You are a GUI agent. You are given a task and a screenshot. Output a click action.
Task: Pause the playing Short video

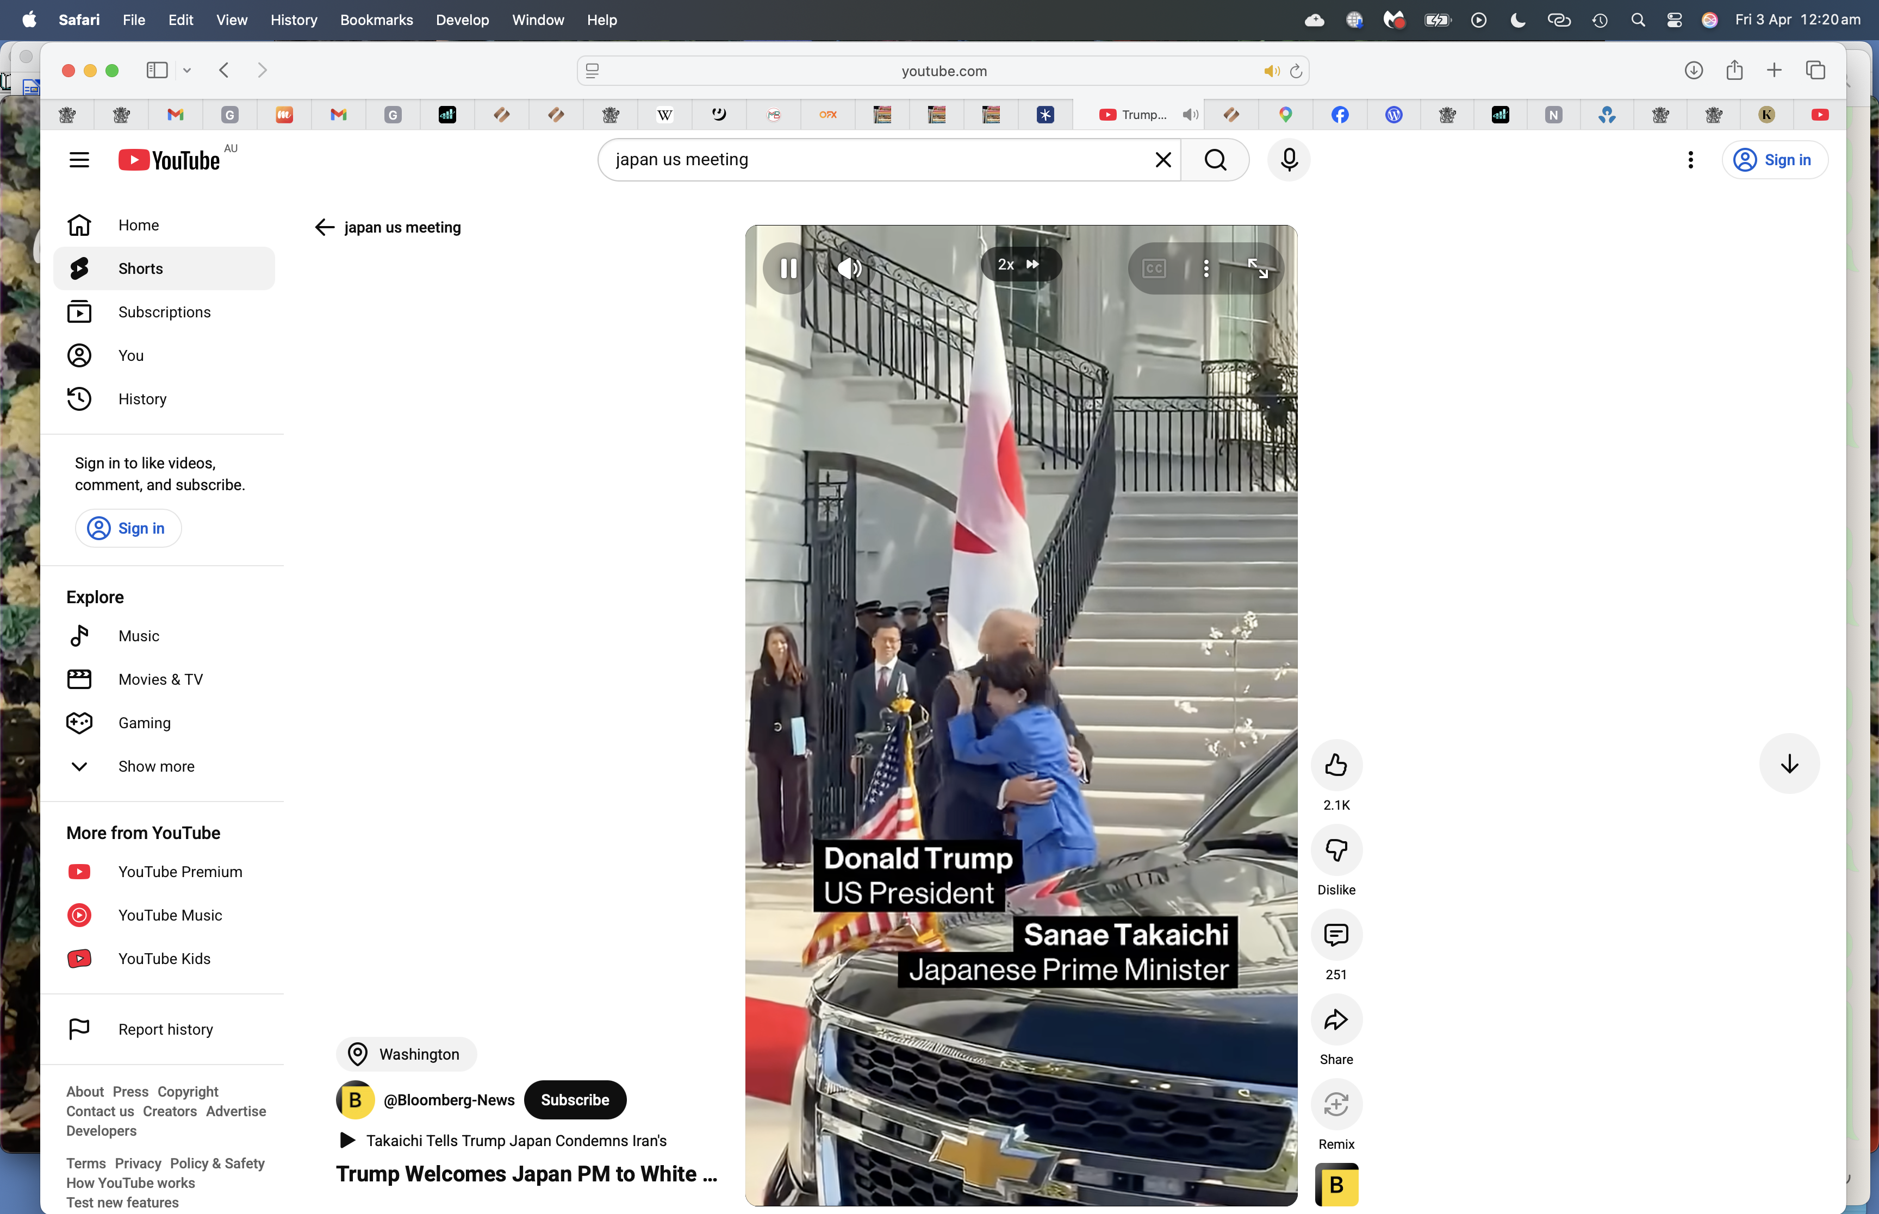[x=788, y=269]
